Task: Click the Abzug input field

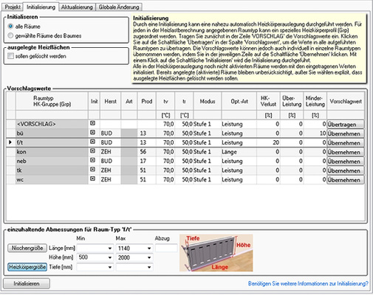Action: tap(166, 249)
